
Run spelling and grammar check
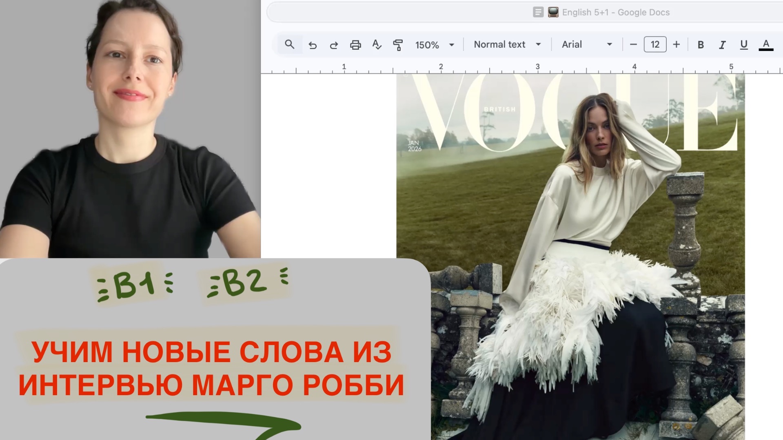point(377,45)
